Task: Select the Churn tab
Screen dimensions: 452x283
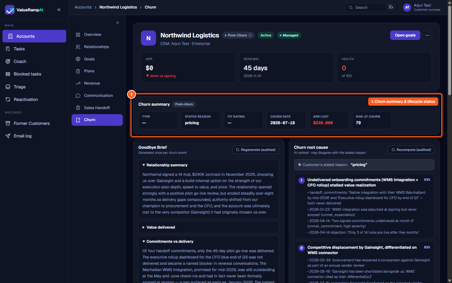Action: pos(97,120)
